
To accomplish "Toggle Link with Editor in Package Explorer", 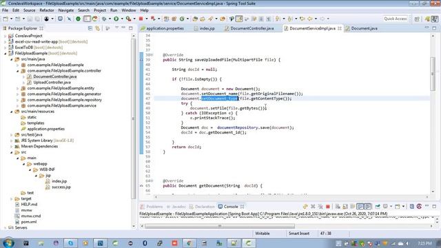I will click(97, 28).
